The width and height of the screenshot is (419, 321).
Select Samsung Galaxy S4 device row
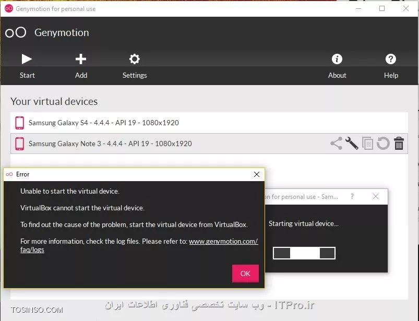click(209, 123)
